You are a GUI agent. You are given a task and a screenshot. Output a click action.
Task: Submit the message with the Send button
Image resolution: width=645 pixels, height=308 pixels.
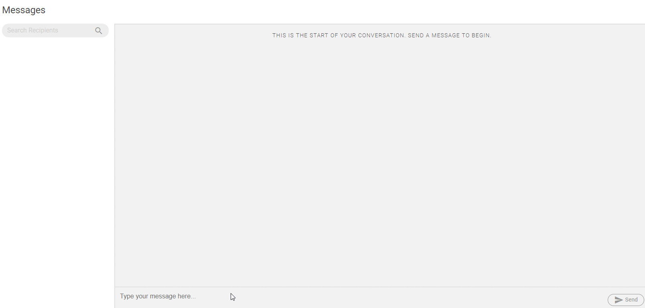tap(626, 300)
